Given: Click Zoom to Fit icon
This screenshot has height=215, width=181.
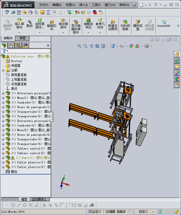Looking at the screenshot, I should point(80,46).
